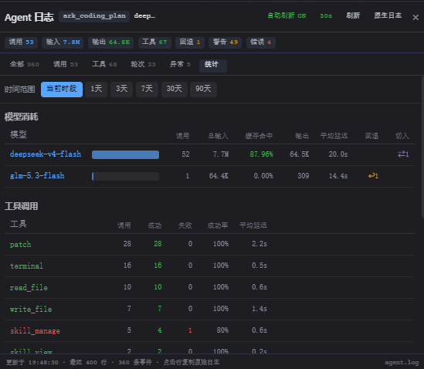The width and height of the screenshot is (424, 369).
Task: Click the switch-in icon on the deepseek-v4-flash row
Action: [403, 154]
